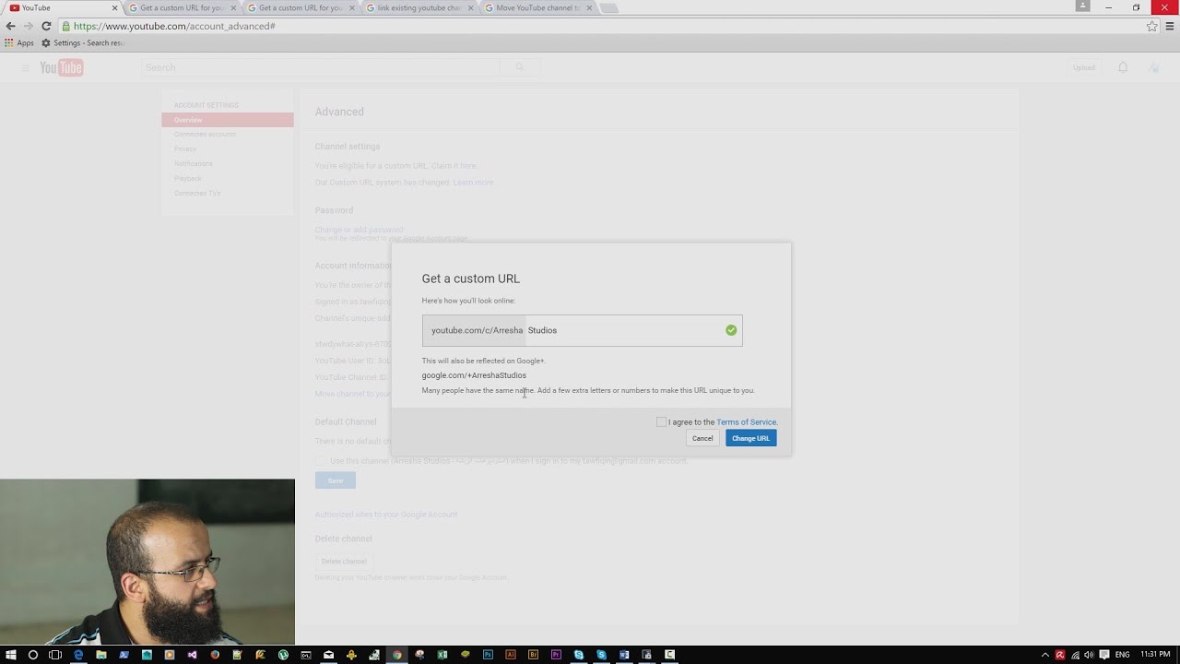
Task: Click the Avira antivirus tray icon
Action: [x=1060, y=655]
